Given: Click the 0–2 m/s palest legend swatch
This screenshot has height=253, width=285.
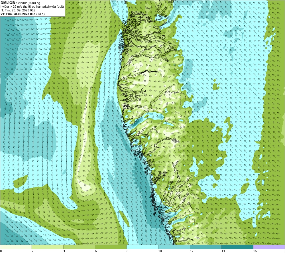Looking at the screenshot, I should tap(16, 247).
